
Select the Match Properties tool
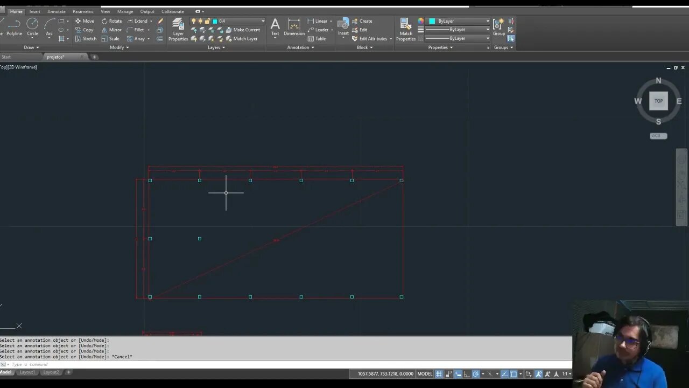click(406, 30)
